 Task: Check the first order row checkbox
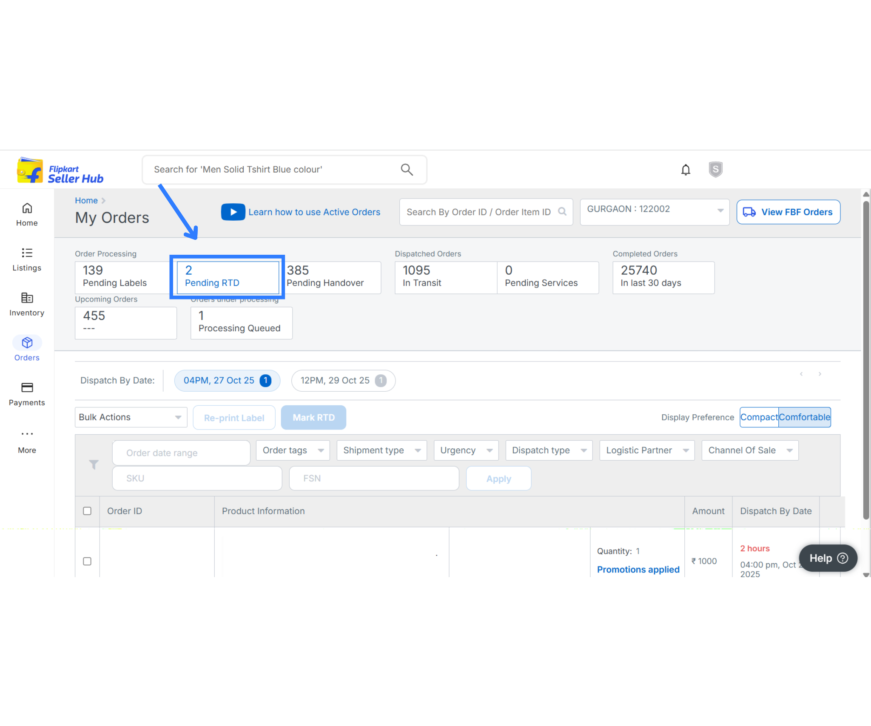tap(87, 561)
